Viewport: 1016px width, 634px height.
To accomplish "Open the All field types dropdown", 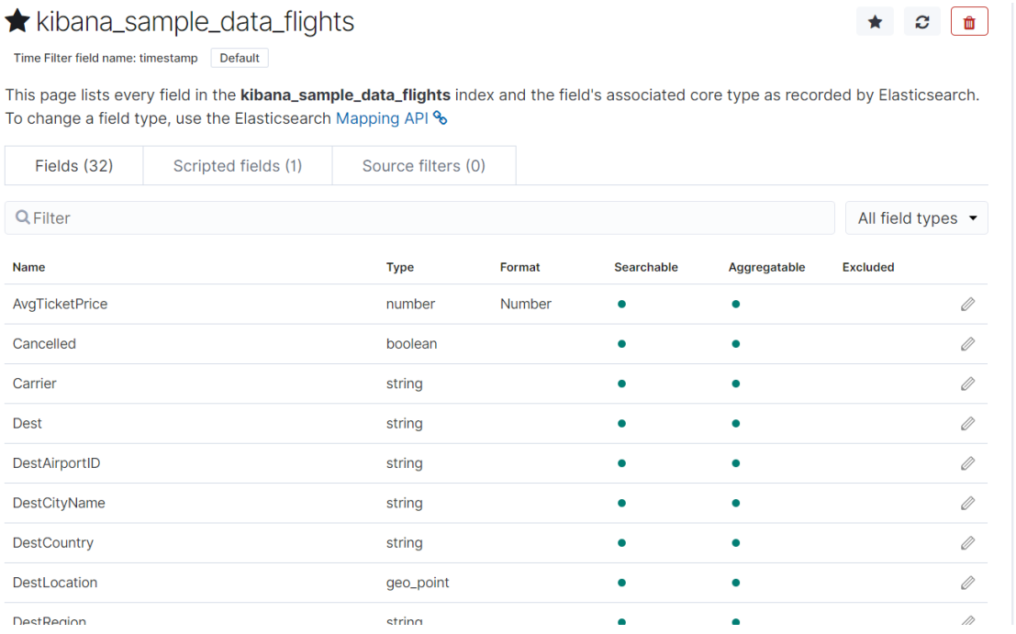I will 916,218.
